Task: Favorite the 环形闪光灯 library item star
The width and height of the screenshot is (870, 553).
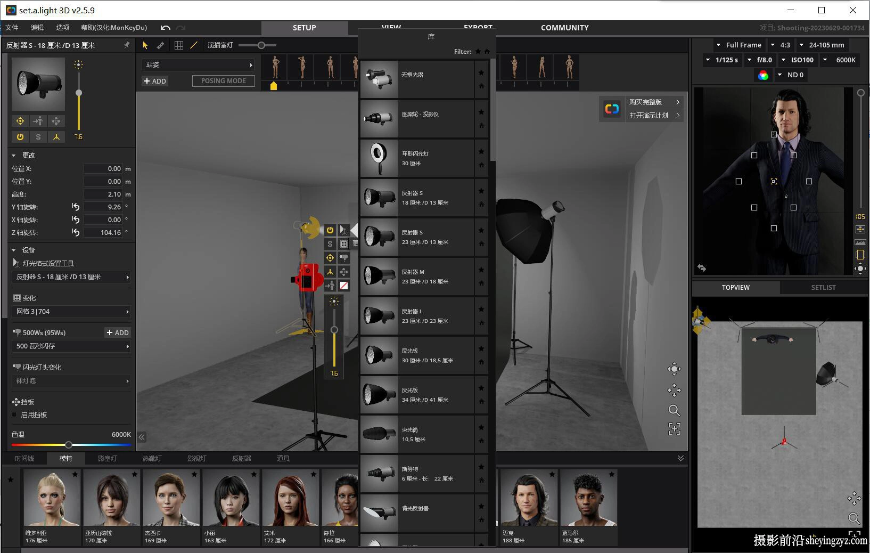Action: pos(481,151)
